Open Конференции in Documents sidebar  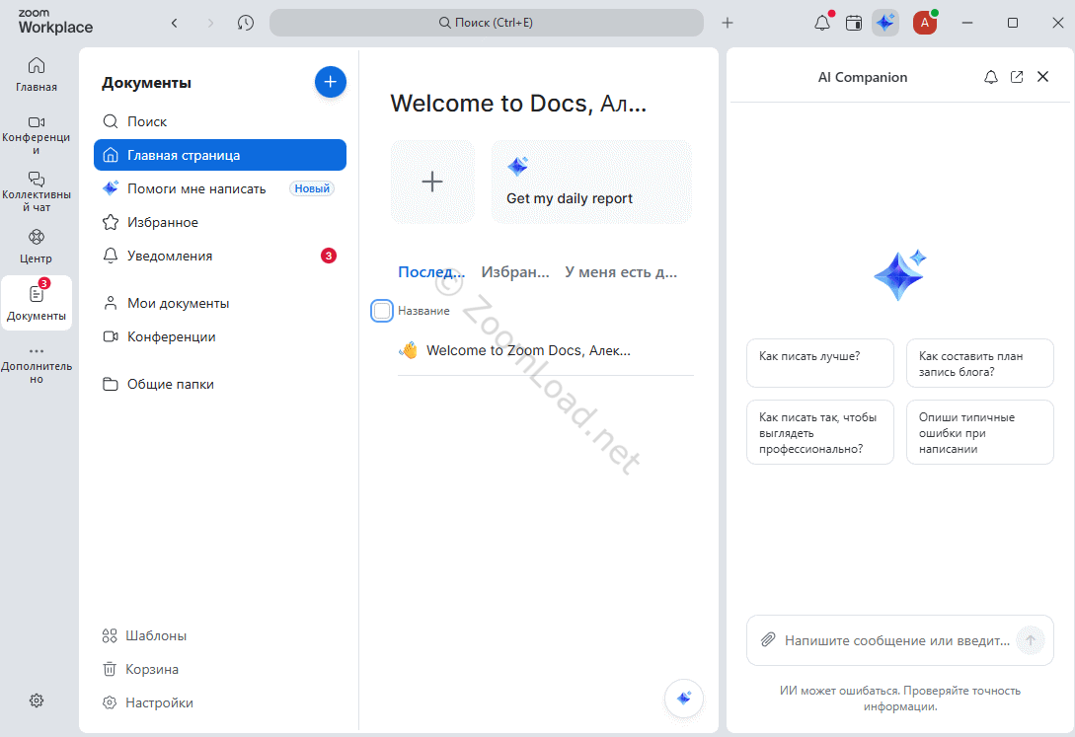coord(220,336)
